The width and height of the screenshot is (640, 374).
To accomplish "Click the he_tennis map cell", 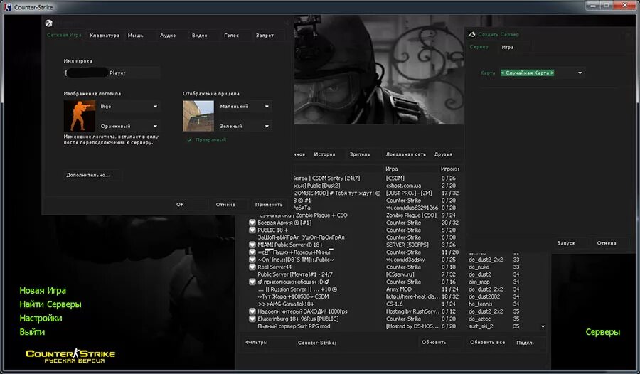I will pyautogui.click(x=480, y=304).
